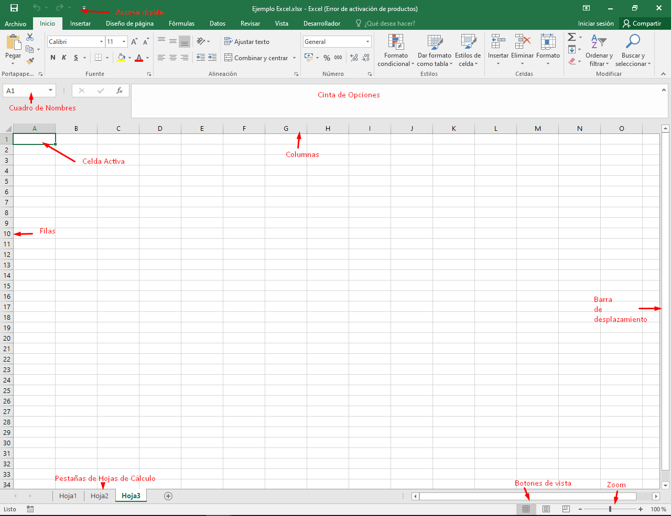Click the text orientation icon
This screenshot has height=516, width=671.
click(x=201, y=41)
